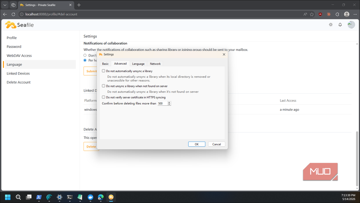
Task: Select the Advanced tab in Settings dialog
Action: (x=120, y=63)
